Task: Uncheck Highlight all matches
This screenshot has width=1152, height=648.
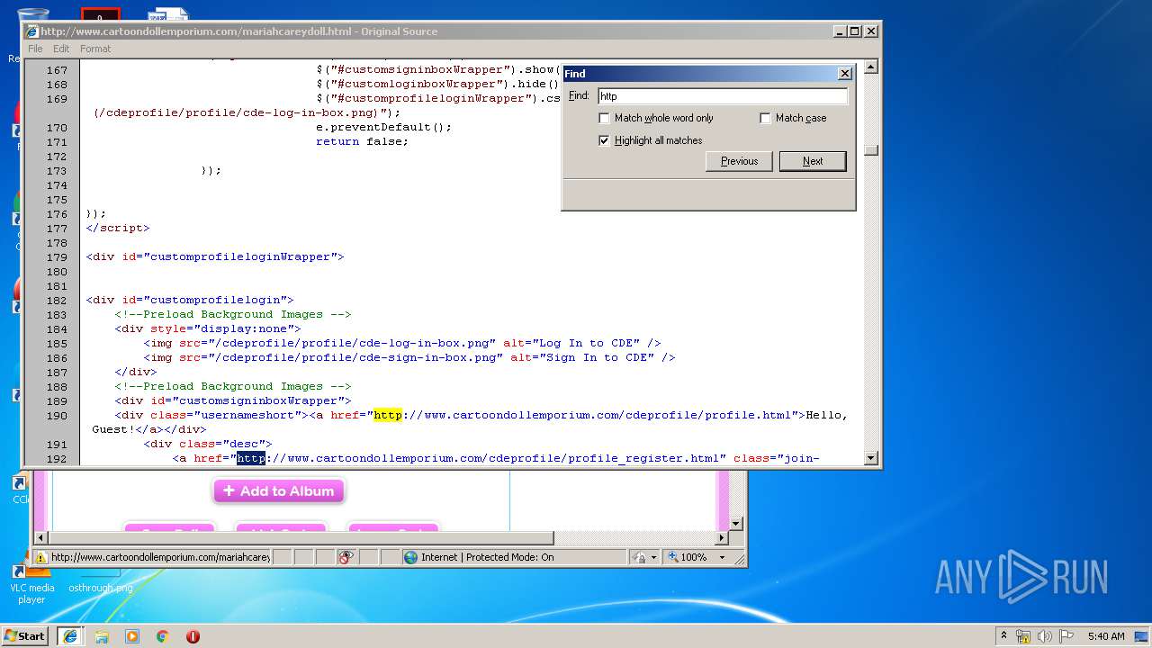Action: [x=605, y=140]
